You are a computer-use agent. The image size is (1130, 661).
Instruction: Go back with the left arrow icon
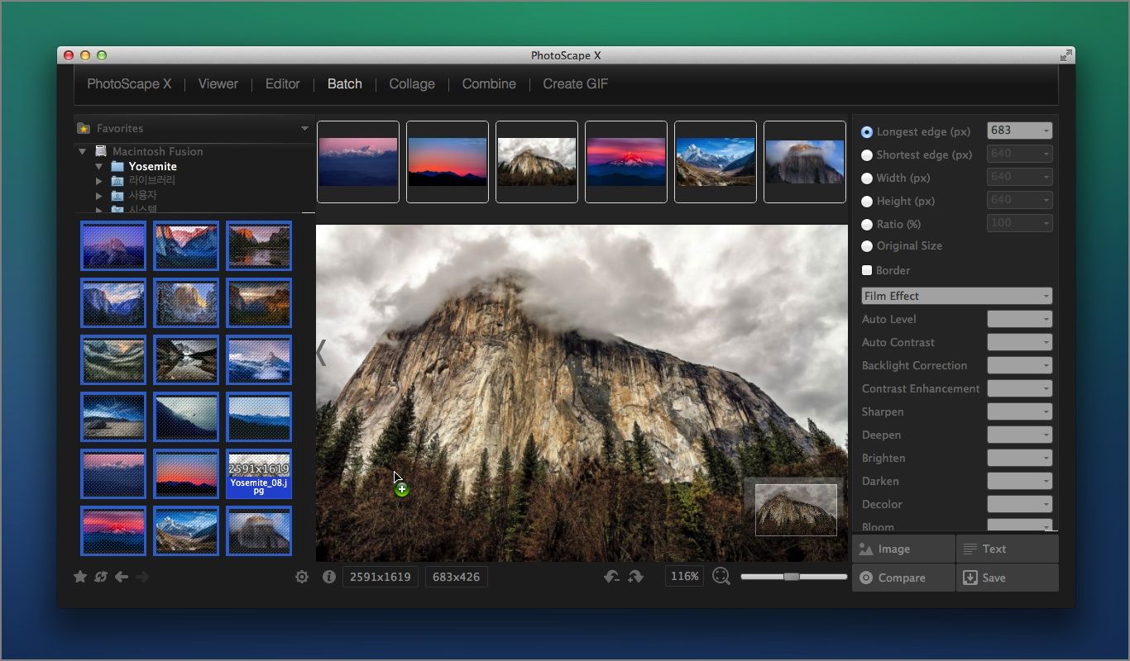122,577
